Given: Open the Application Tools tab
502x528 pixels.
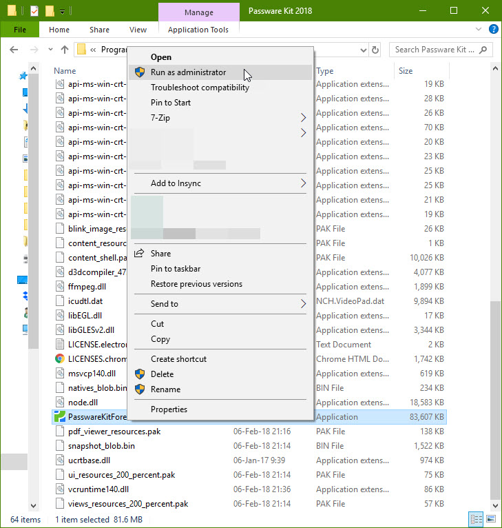Looking at the screenshot, I should click(198, 30).
